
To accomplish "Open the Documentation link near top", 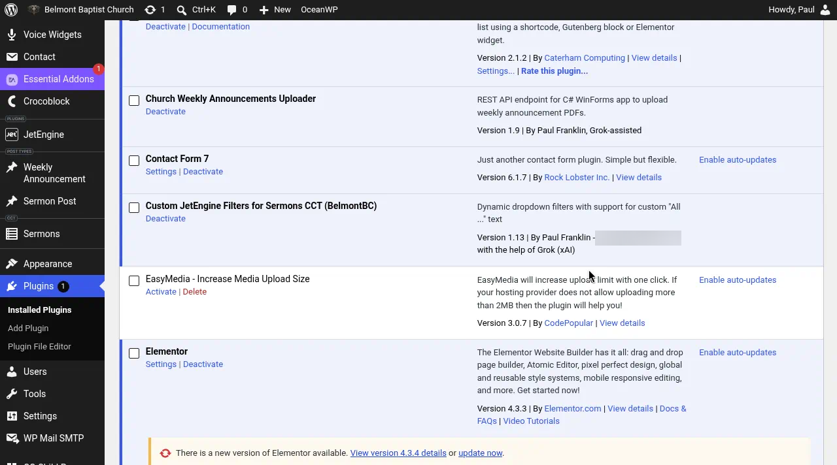I will click(220, 27).
